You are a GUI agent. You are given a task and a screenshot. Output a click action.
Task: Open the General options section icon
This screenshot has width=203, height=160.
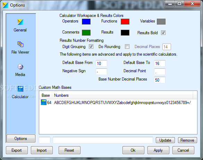tap(20, 22)
